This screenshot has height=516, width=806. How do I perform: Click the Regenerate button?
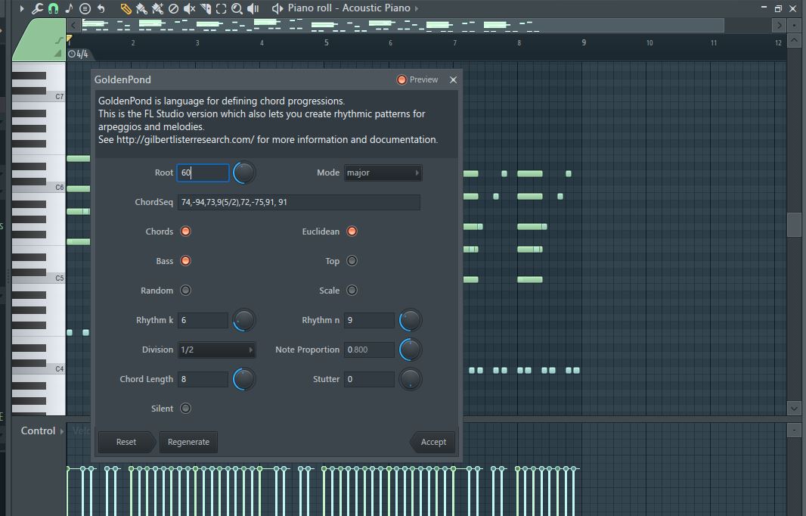(x=189, y=442)
